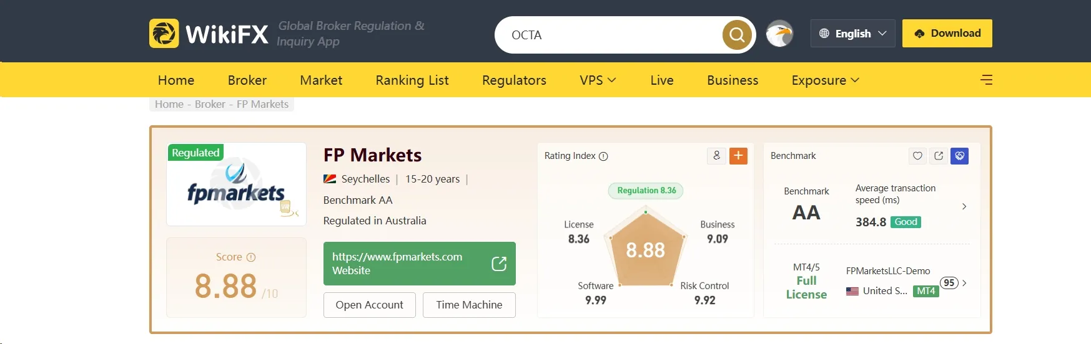The image size is (1091, 344).
Task: Click the 8.88 score value
Action: (225, 286)
